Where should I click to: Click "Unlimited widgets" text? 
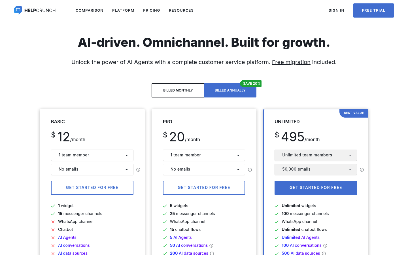(299, 206)
